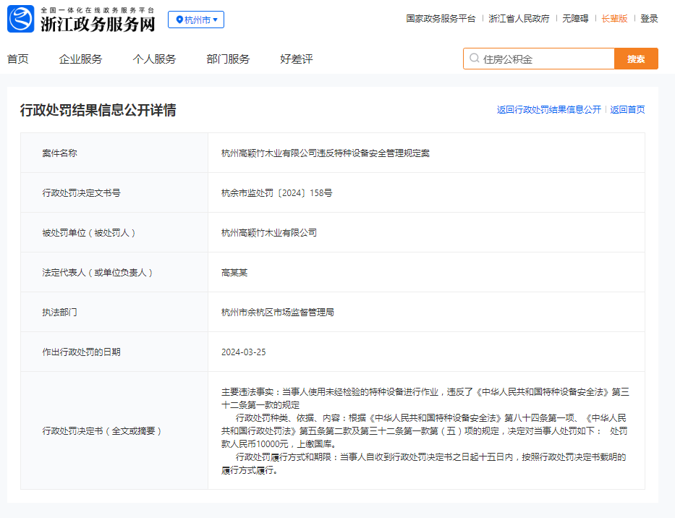The image size is (675, 518).
Task: Open 国家政务服务平台 link
Action: [x=441, y=19]
